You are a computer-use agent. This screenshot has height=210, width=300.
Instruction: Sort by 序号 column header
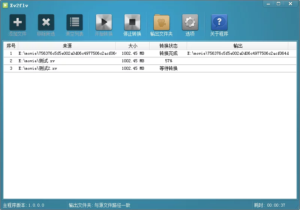(11, 46)
